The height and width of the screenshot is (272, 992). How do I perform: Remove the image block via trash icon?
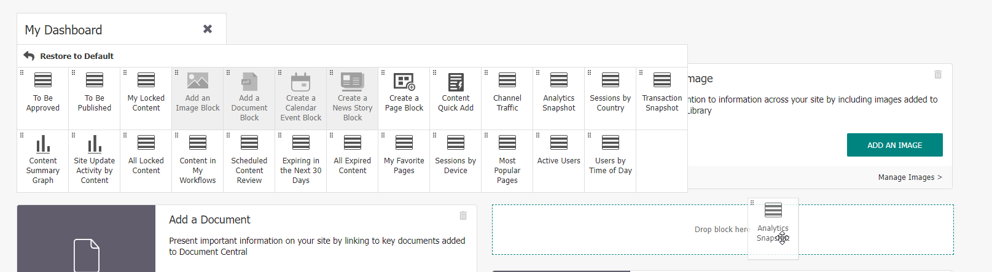tap(938, 74)
